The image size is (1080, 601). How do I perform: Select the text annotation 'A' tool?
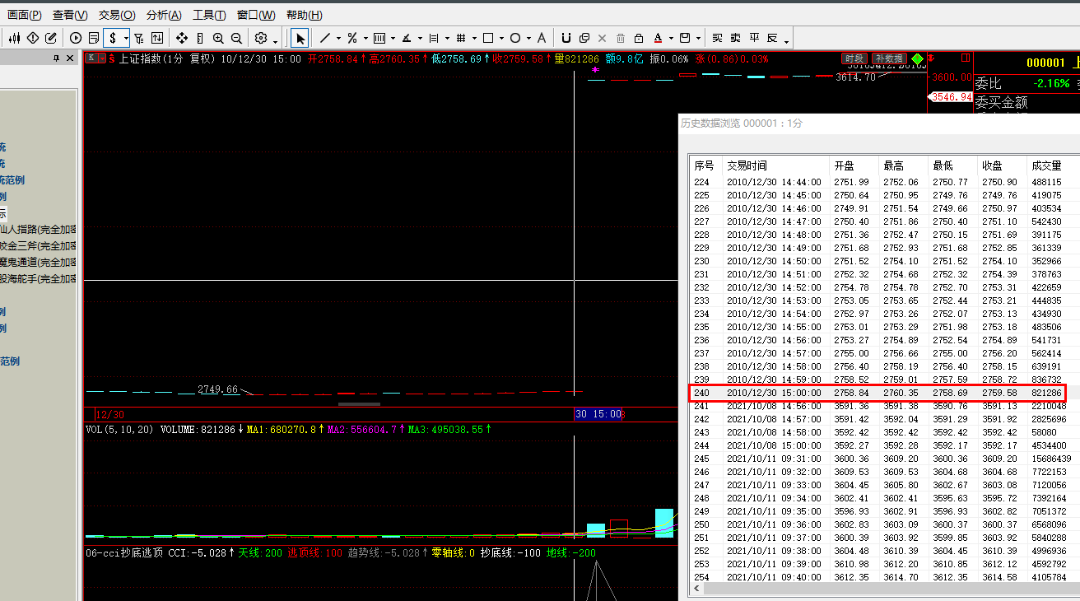(x=541, y=38)
